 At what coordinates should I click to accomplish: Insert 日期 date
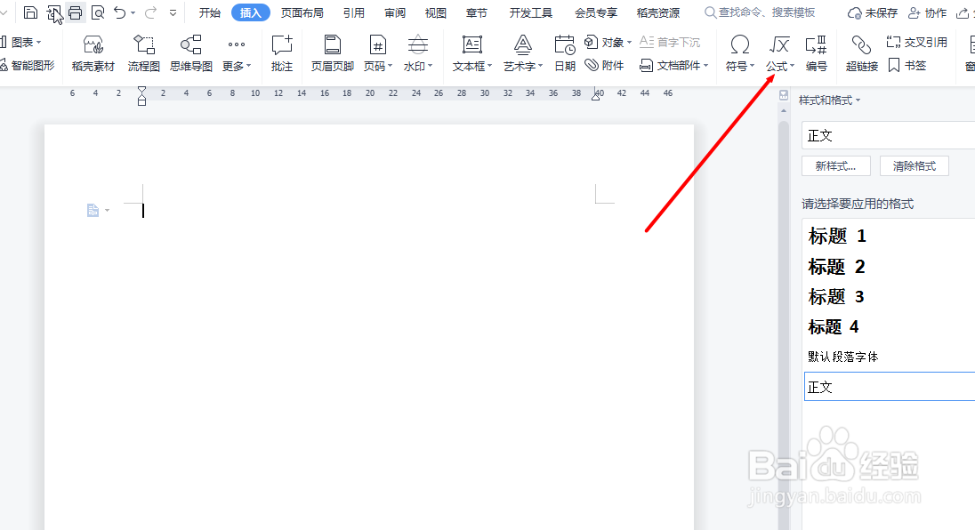tap(565, 53)
